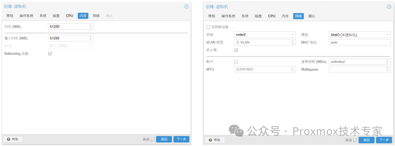Adjust 内存 (MiB) spinner arrows
The image size is (395, 147).
click(x=90, y=26)
